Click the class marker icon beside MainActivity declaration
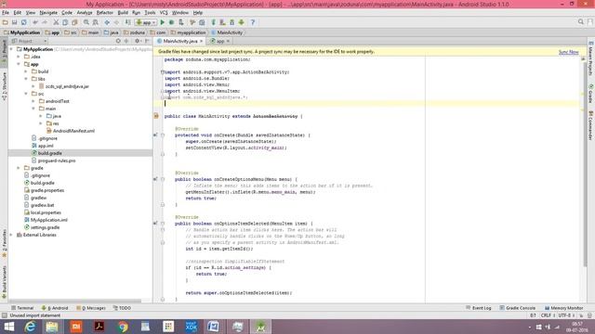The width and height of the screenshot is (595, 334). pyautogui.click(x=156, y=116)
